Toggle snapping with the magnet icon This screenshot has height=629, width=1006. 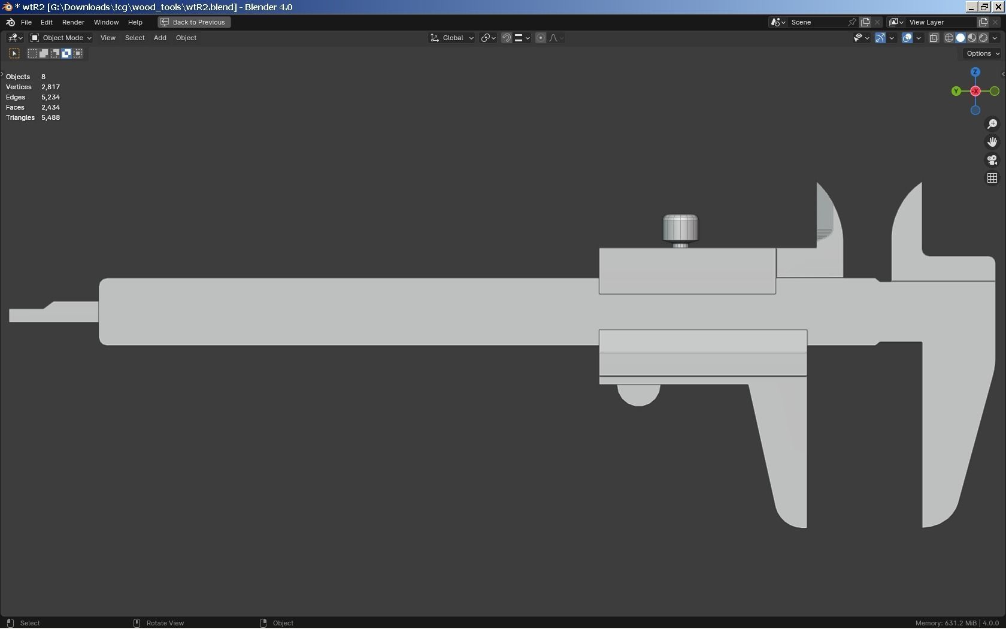(507, 38)
